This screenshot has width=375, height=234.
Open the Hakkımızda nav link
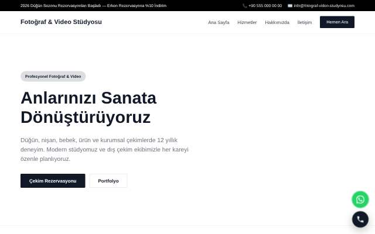[x=277, y=22]
